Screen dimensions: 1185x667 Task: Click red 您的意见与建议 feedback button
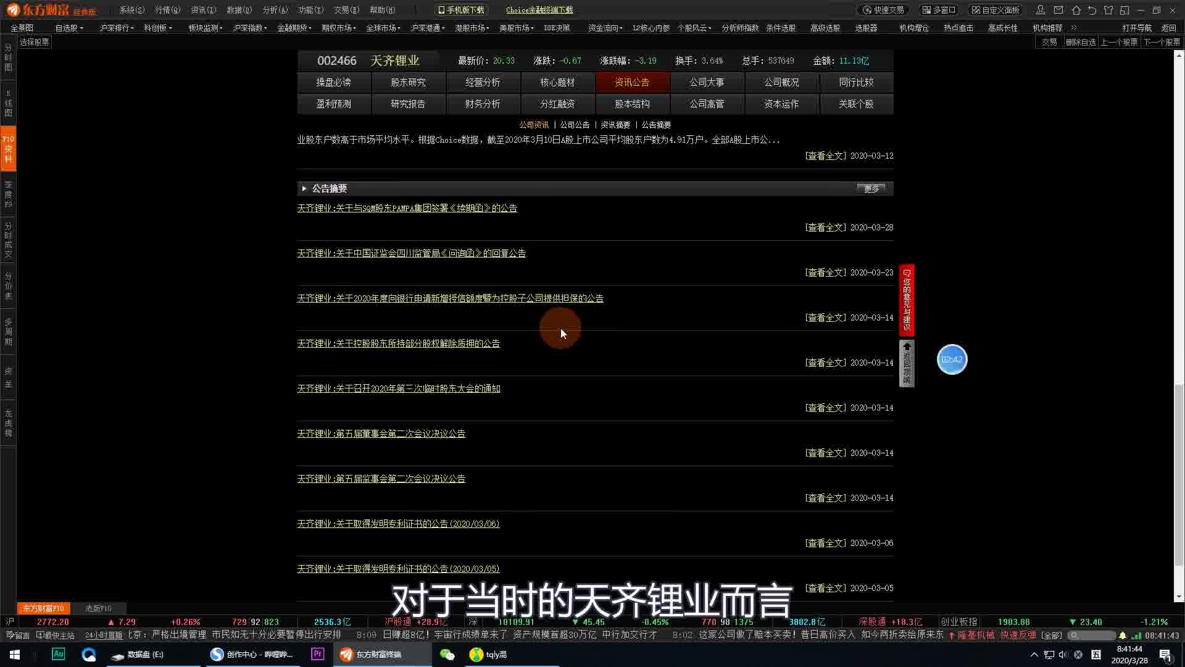click(907, 300)
